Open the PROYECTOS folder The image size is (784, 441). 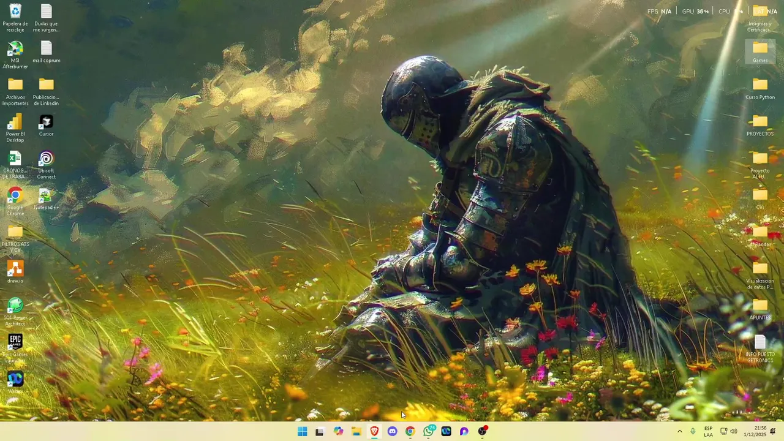coord(760,126)
